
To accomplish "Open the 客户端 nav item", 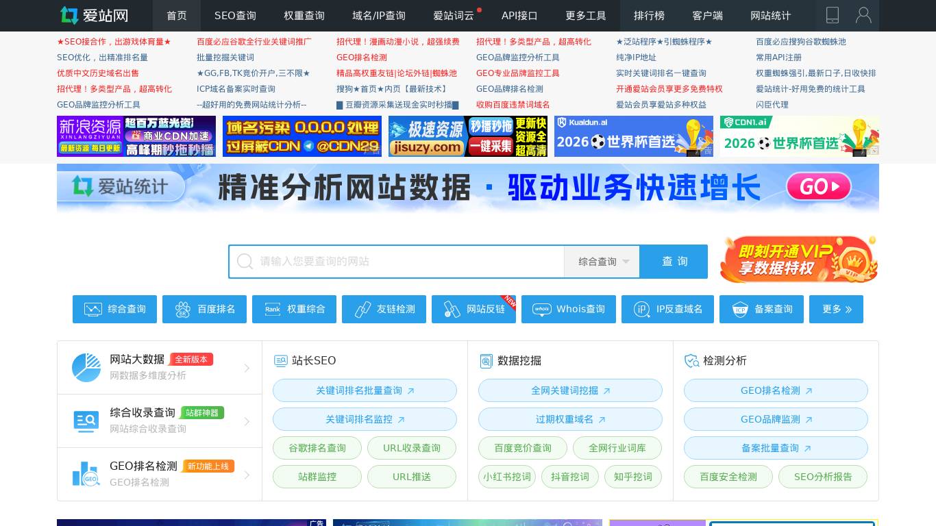I will click(707, 16).
